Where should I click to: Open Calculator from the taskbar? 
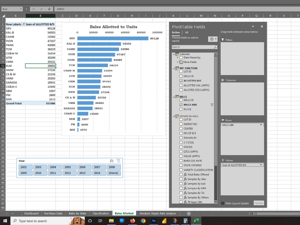tap(185, 221)
